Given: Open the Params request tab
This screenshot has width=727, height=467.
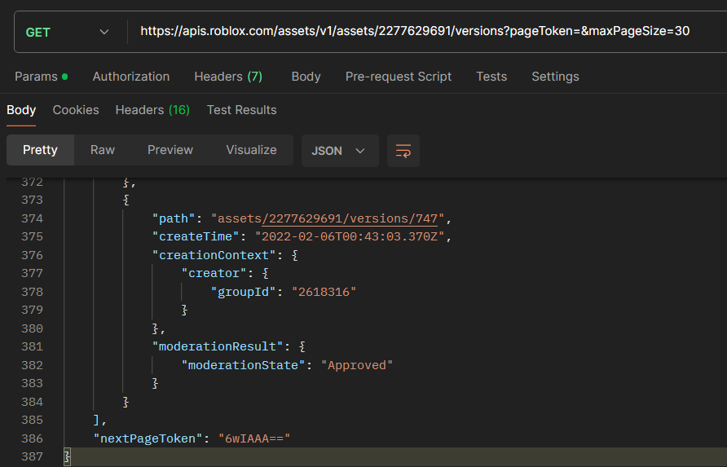Looking at the screenshot, I should point(42,77).
